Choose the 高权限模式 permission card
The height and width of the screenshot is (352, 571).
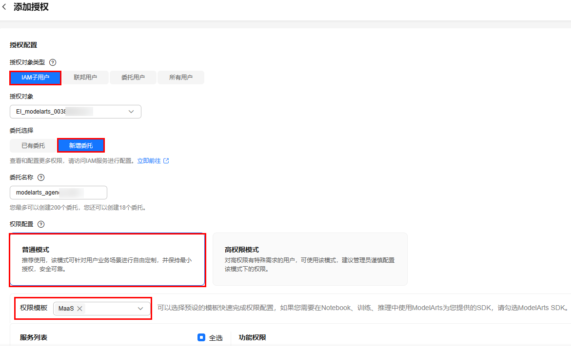pyautogui.click(x=310, y=259)
